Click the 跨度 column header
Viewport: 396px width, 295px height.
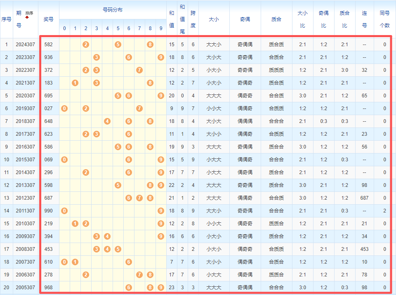coord(193,19)
